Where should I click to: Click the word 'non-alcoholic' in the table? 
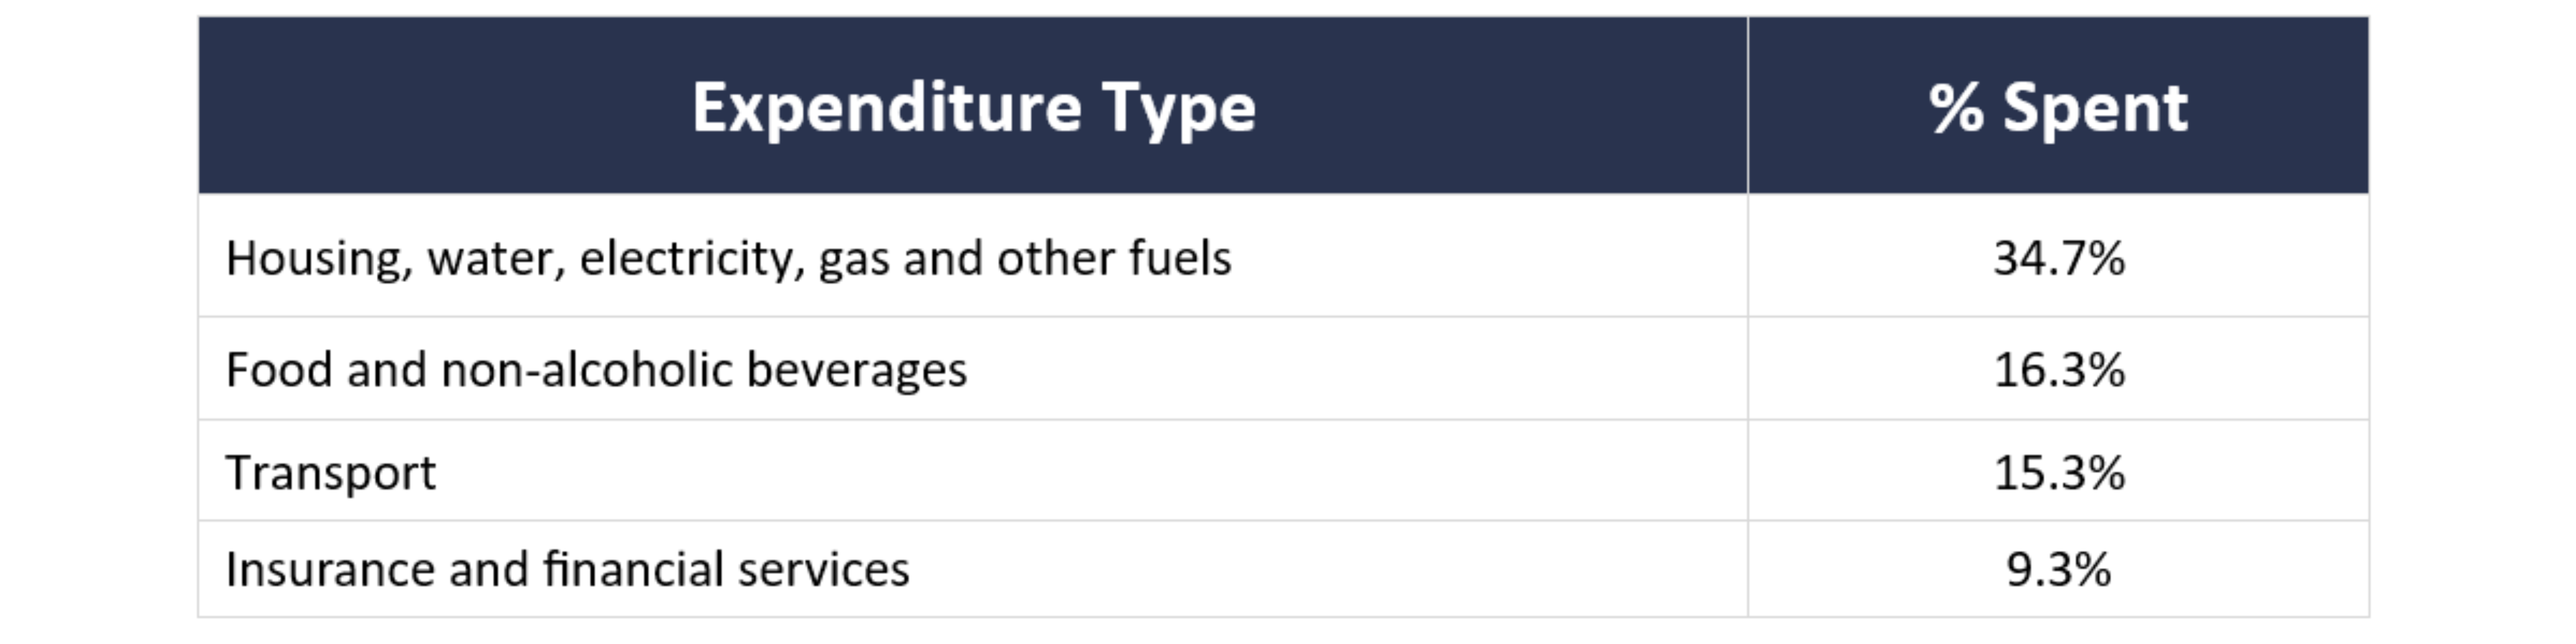587,369
